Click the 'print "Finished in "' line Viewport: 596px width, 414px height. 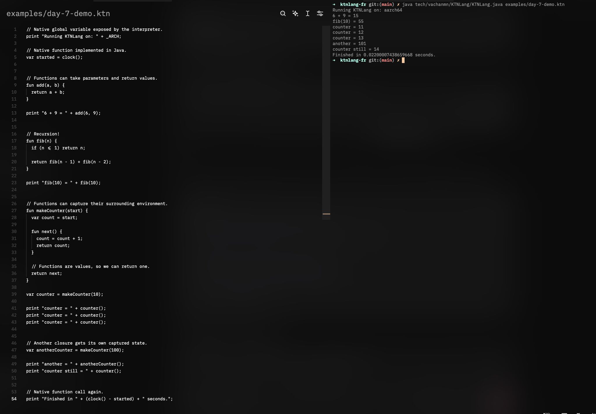pos(100,399)
